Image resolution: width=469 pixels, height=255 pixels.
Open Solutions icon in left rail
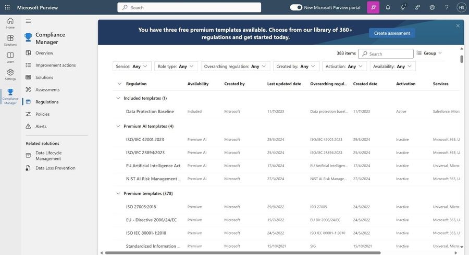coord(10,41)
